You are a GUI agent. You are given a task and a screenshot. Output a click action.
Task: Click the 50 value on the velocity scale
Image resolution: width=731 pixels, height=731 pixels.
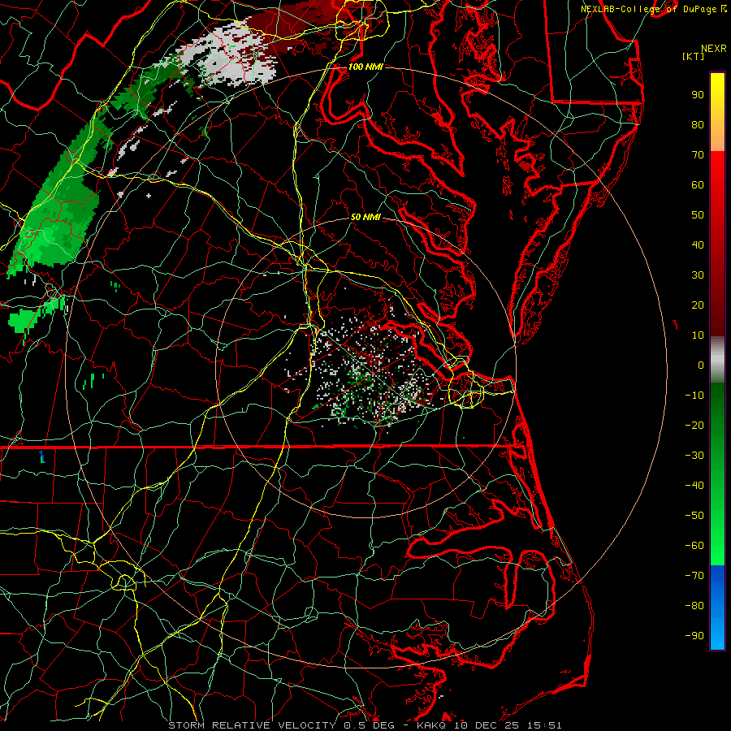698,215
